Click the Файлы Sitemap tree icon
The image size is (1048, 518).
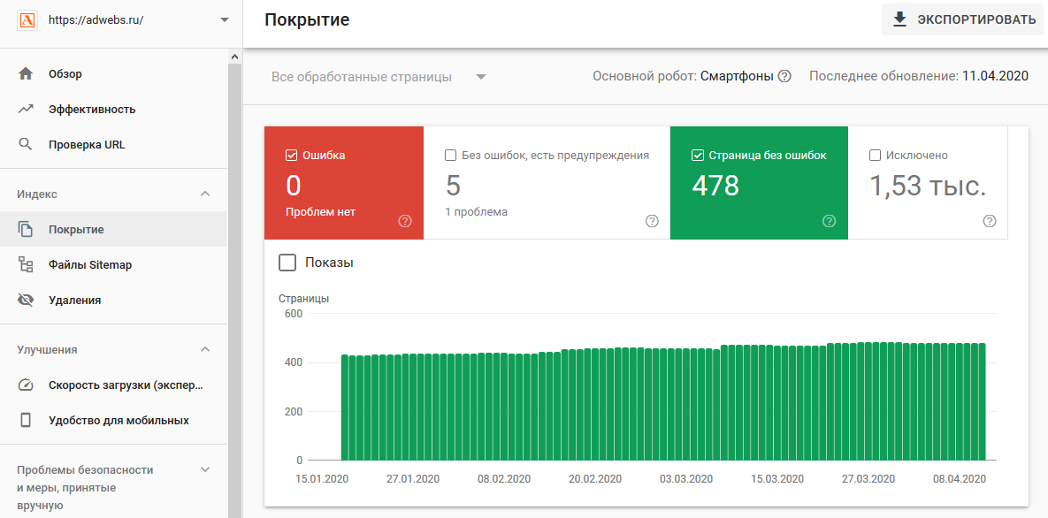pos(26,265)
